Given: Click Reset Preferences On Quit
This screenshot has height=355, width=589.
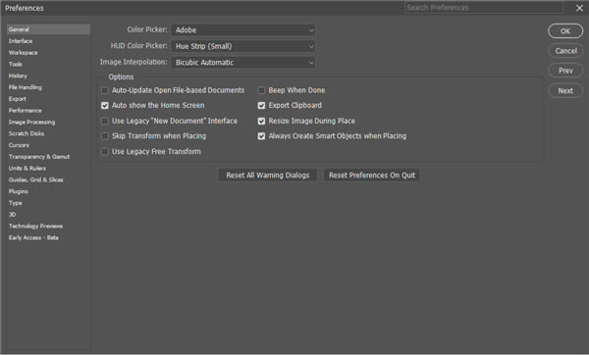Looking at the screenshot, I should 372,176.
